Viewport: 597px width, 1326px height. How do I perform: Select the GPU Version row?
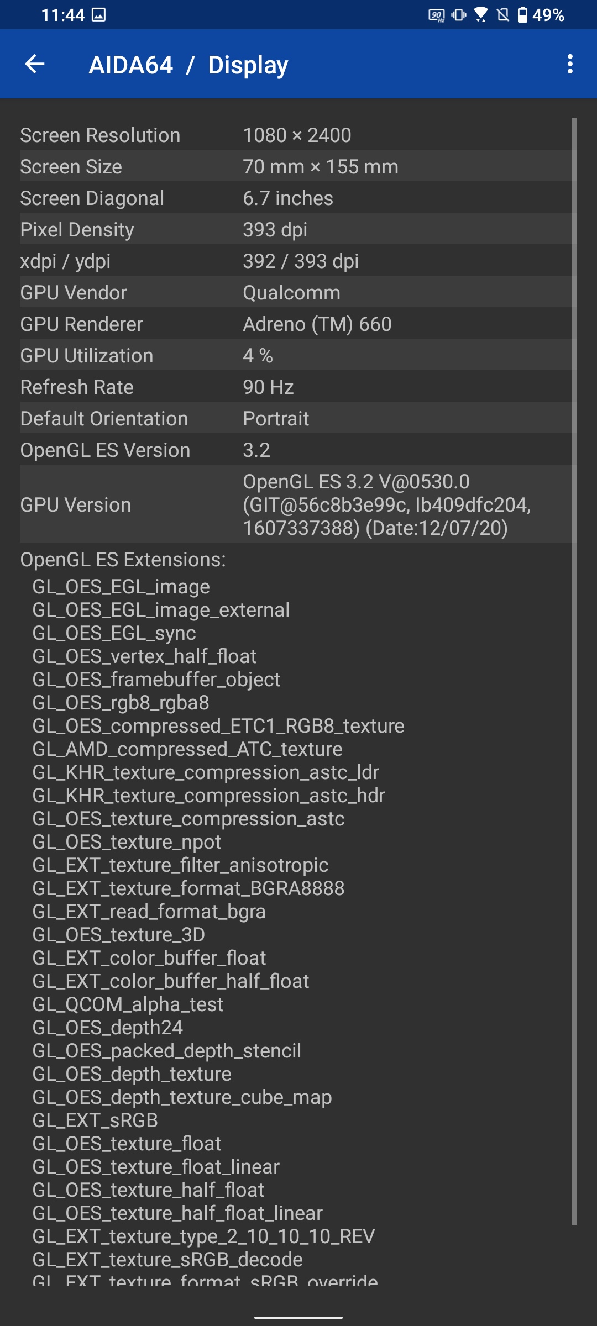click(297, 504)
